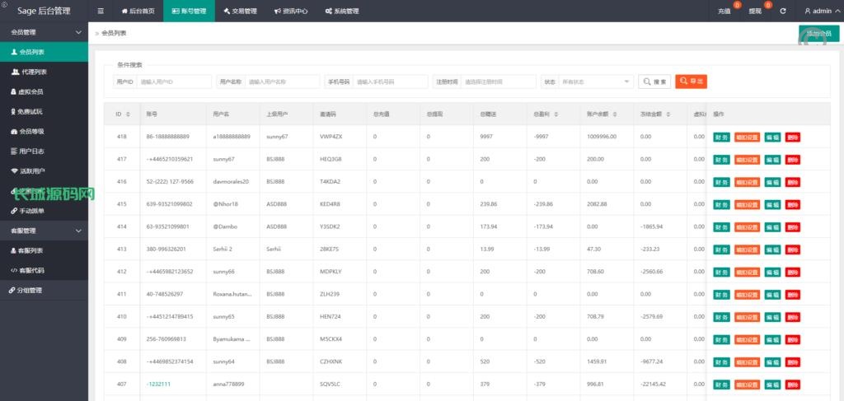Click the 搜索 search button

pos(654,82)
